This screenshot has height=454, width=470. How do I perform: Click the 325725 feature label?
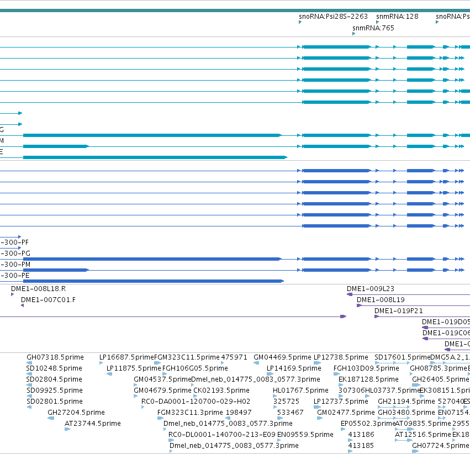(286, 402)
